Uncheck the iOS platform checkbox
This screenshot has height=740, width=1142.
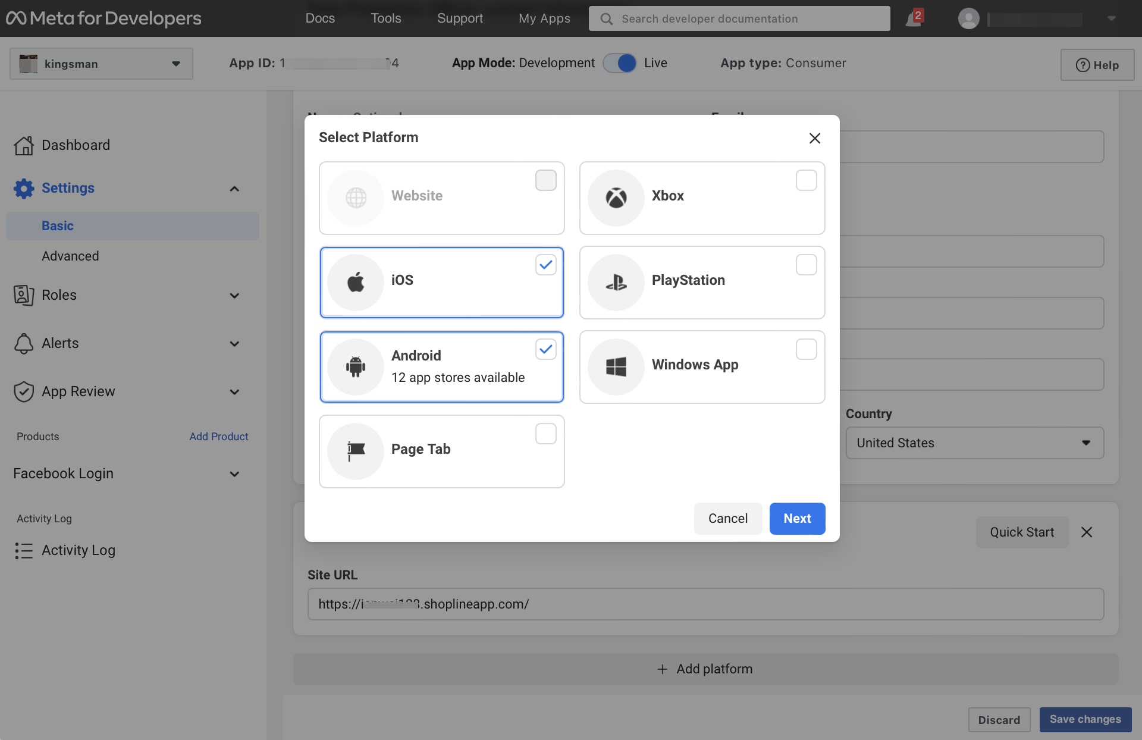[x=546, y=265]
